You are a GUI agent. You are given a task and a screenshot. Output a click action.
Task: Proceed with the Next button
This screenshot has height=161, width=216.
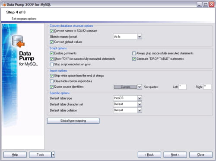175,155
